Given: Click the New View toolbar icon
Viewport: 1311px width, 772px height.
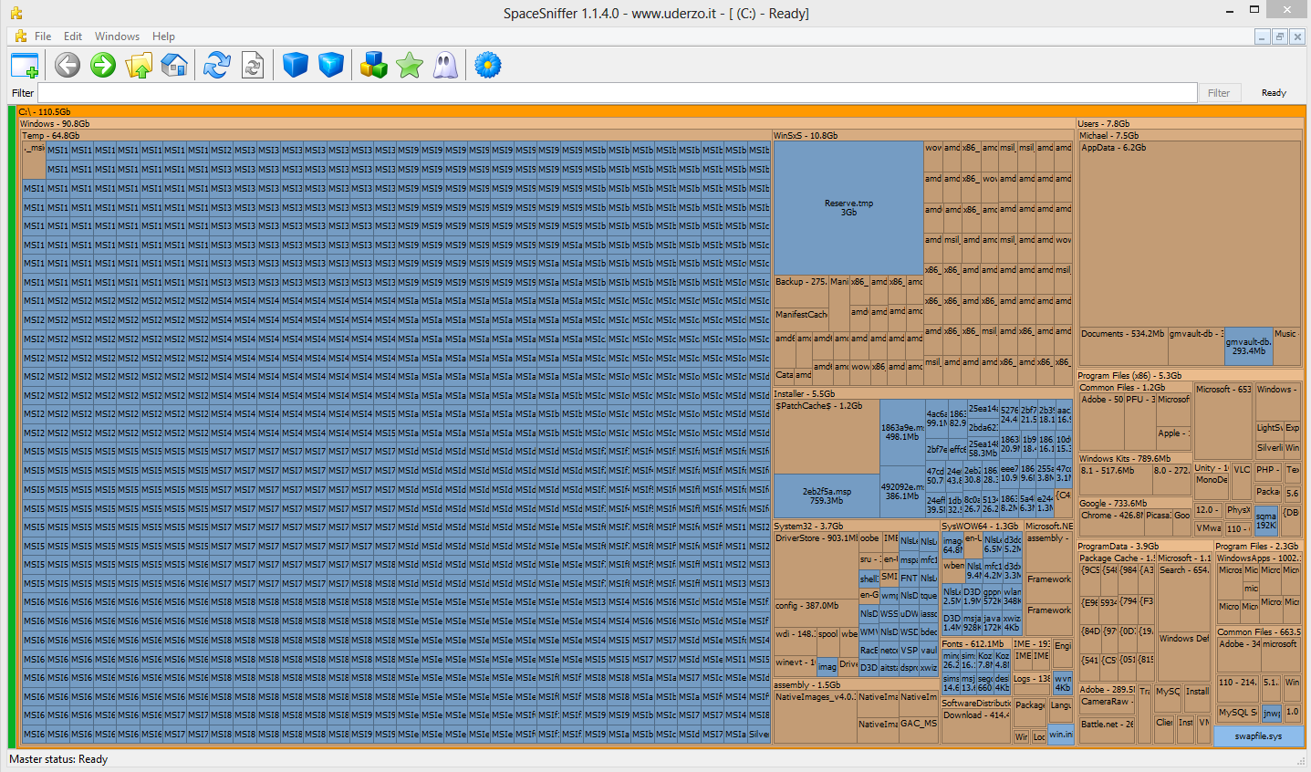Looking at the screenshot, I should pyautogui.click(x=25, y=65).
